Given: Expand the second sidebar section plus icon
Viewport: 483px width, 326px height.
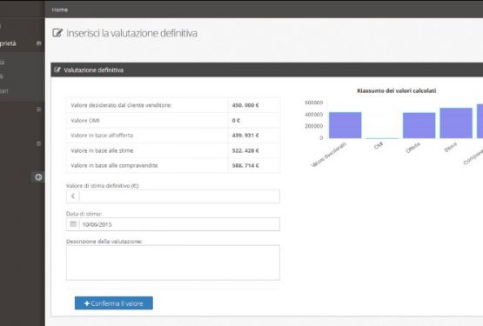Looking at the screenshot, I should (x=39, y=110).
